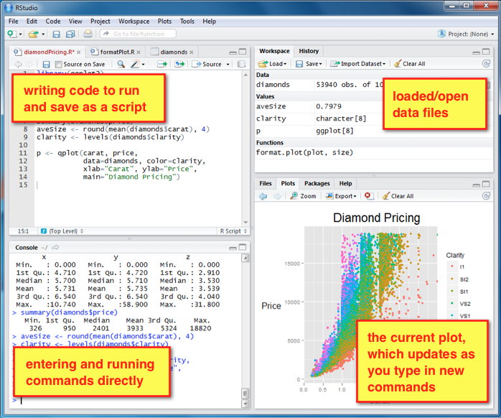
Task: Click Clear All in Workspace toolbar
Action: [408, 64]
